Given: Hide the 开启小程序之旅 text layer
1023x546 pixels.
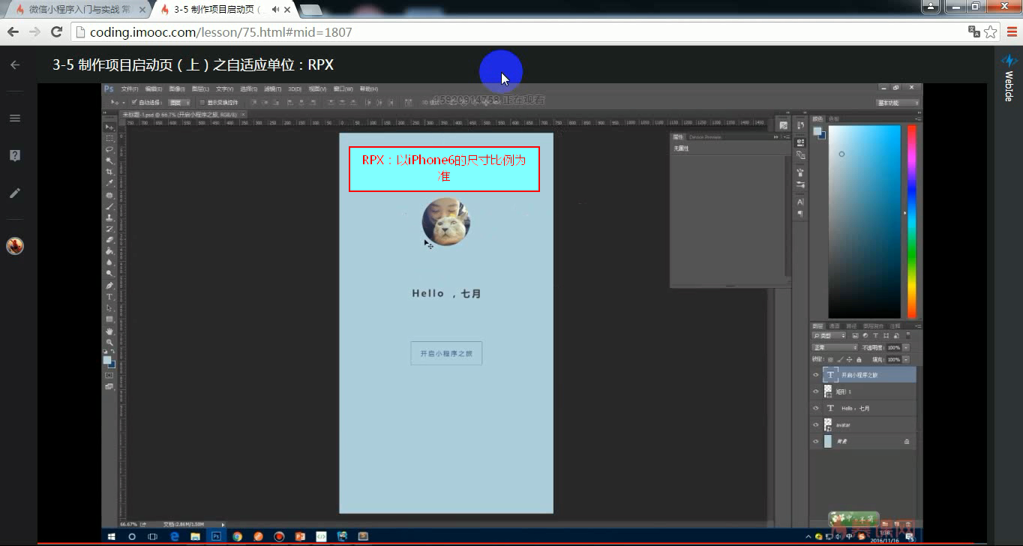Looking at the screenshot, I should click(816, 375).
